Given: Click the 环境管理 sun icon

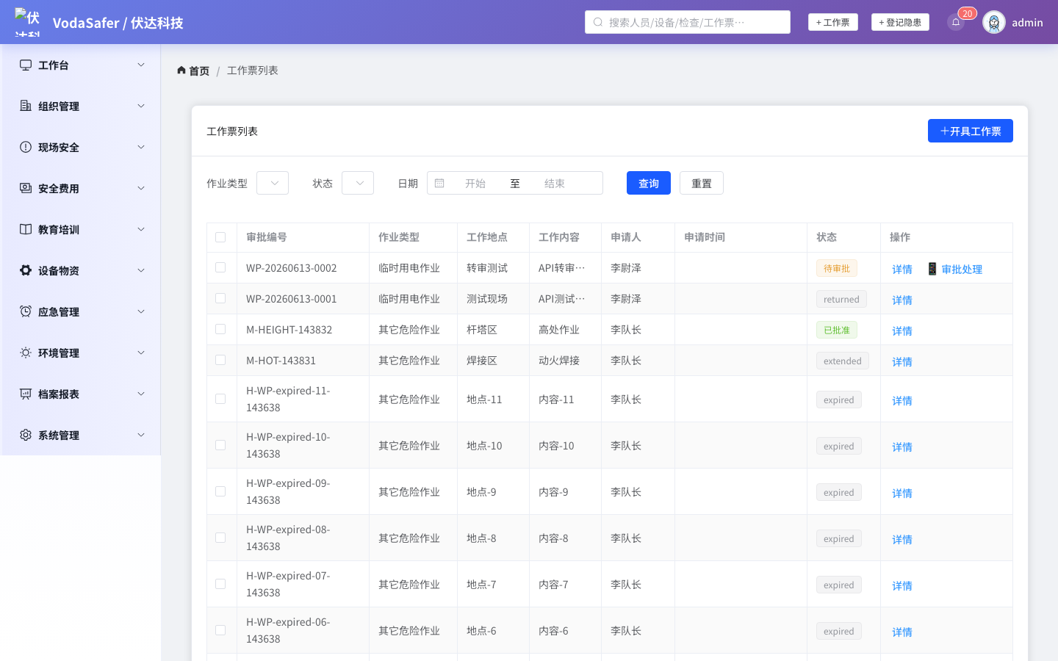Looking at the screenshot, I should tap(26, 353).
